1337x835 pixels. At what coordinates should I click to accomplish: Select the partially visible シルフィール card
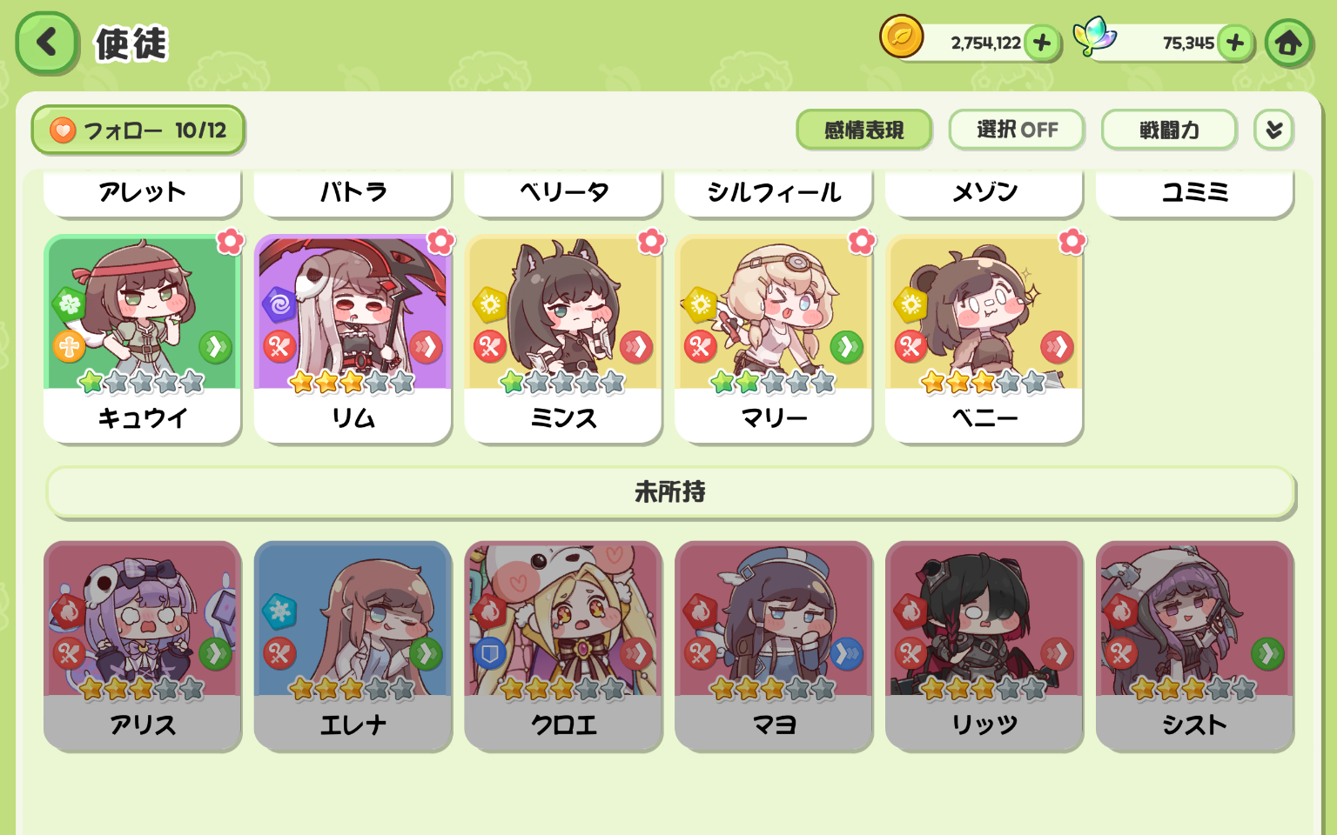(774, 193)
